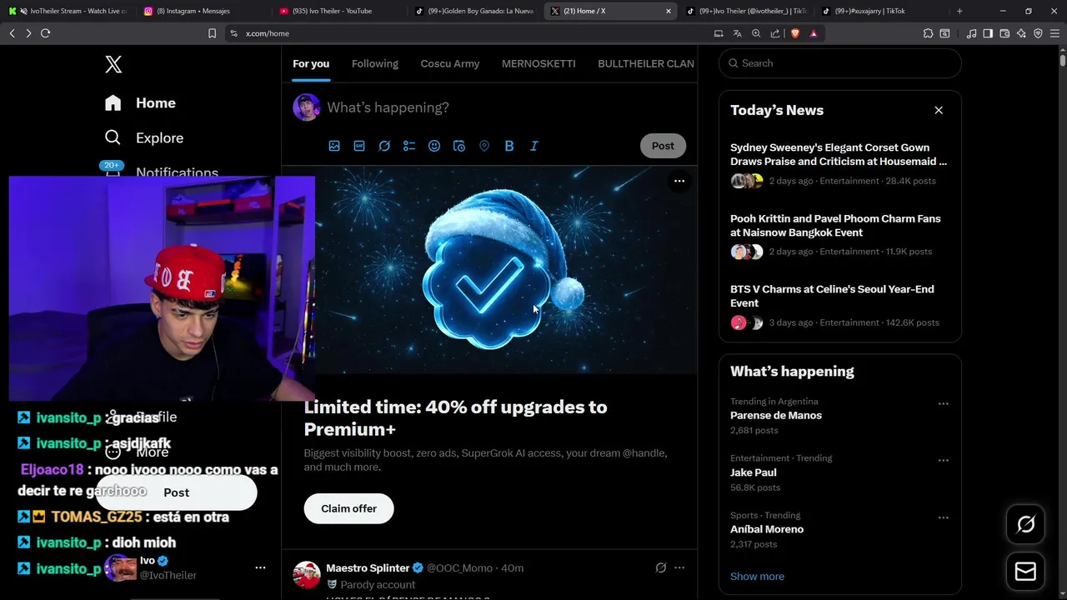Image resolution: width=1067 pixels, height=600 pixels.
Task: Open the Home icon in the sidebar
Action: coord(113,102)
